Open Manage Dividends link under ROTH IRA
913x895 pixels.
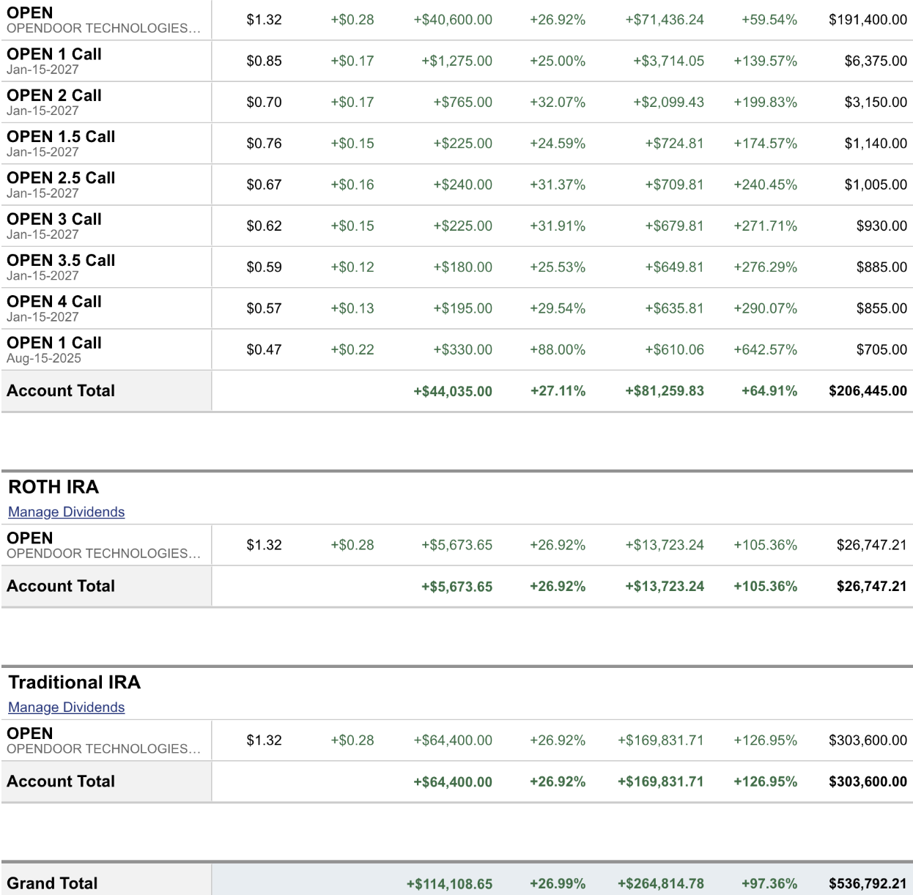[66, 512]
